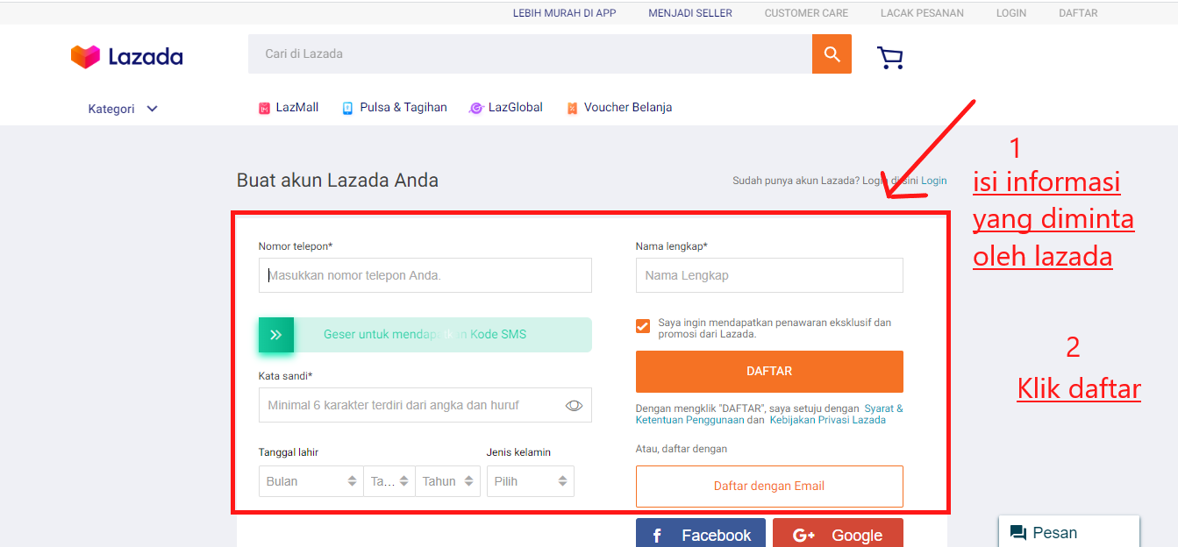Click the Pulsa & Tagihan phone icon

point(347,109)
